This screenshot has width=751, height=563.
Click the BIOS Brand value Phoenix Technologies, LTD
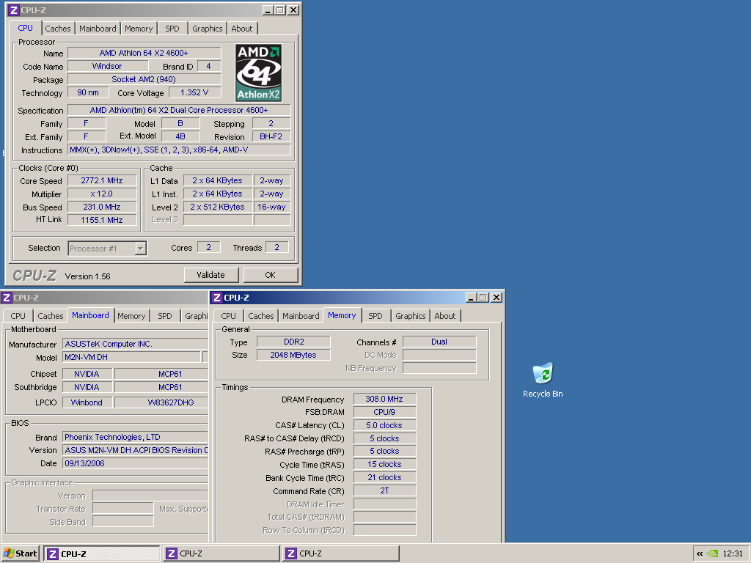coord(135,437)
